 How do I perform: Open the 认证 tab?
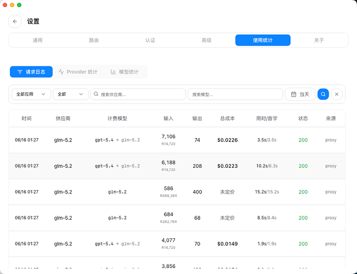150,41
